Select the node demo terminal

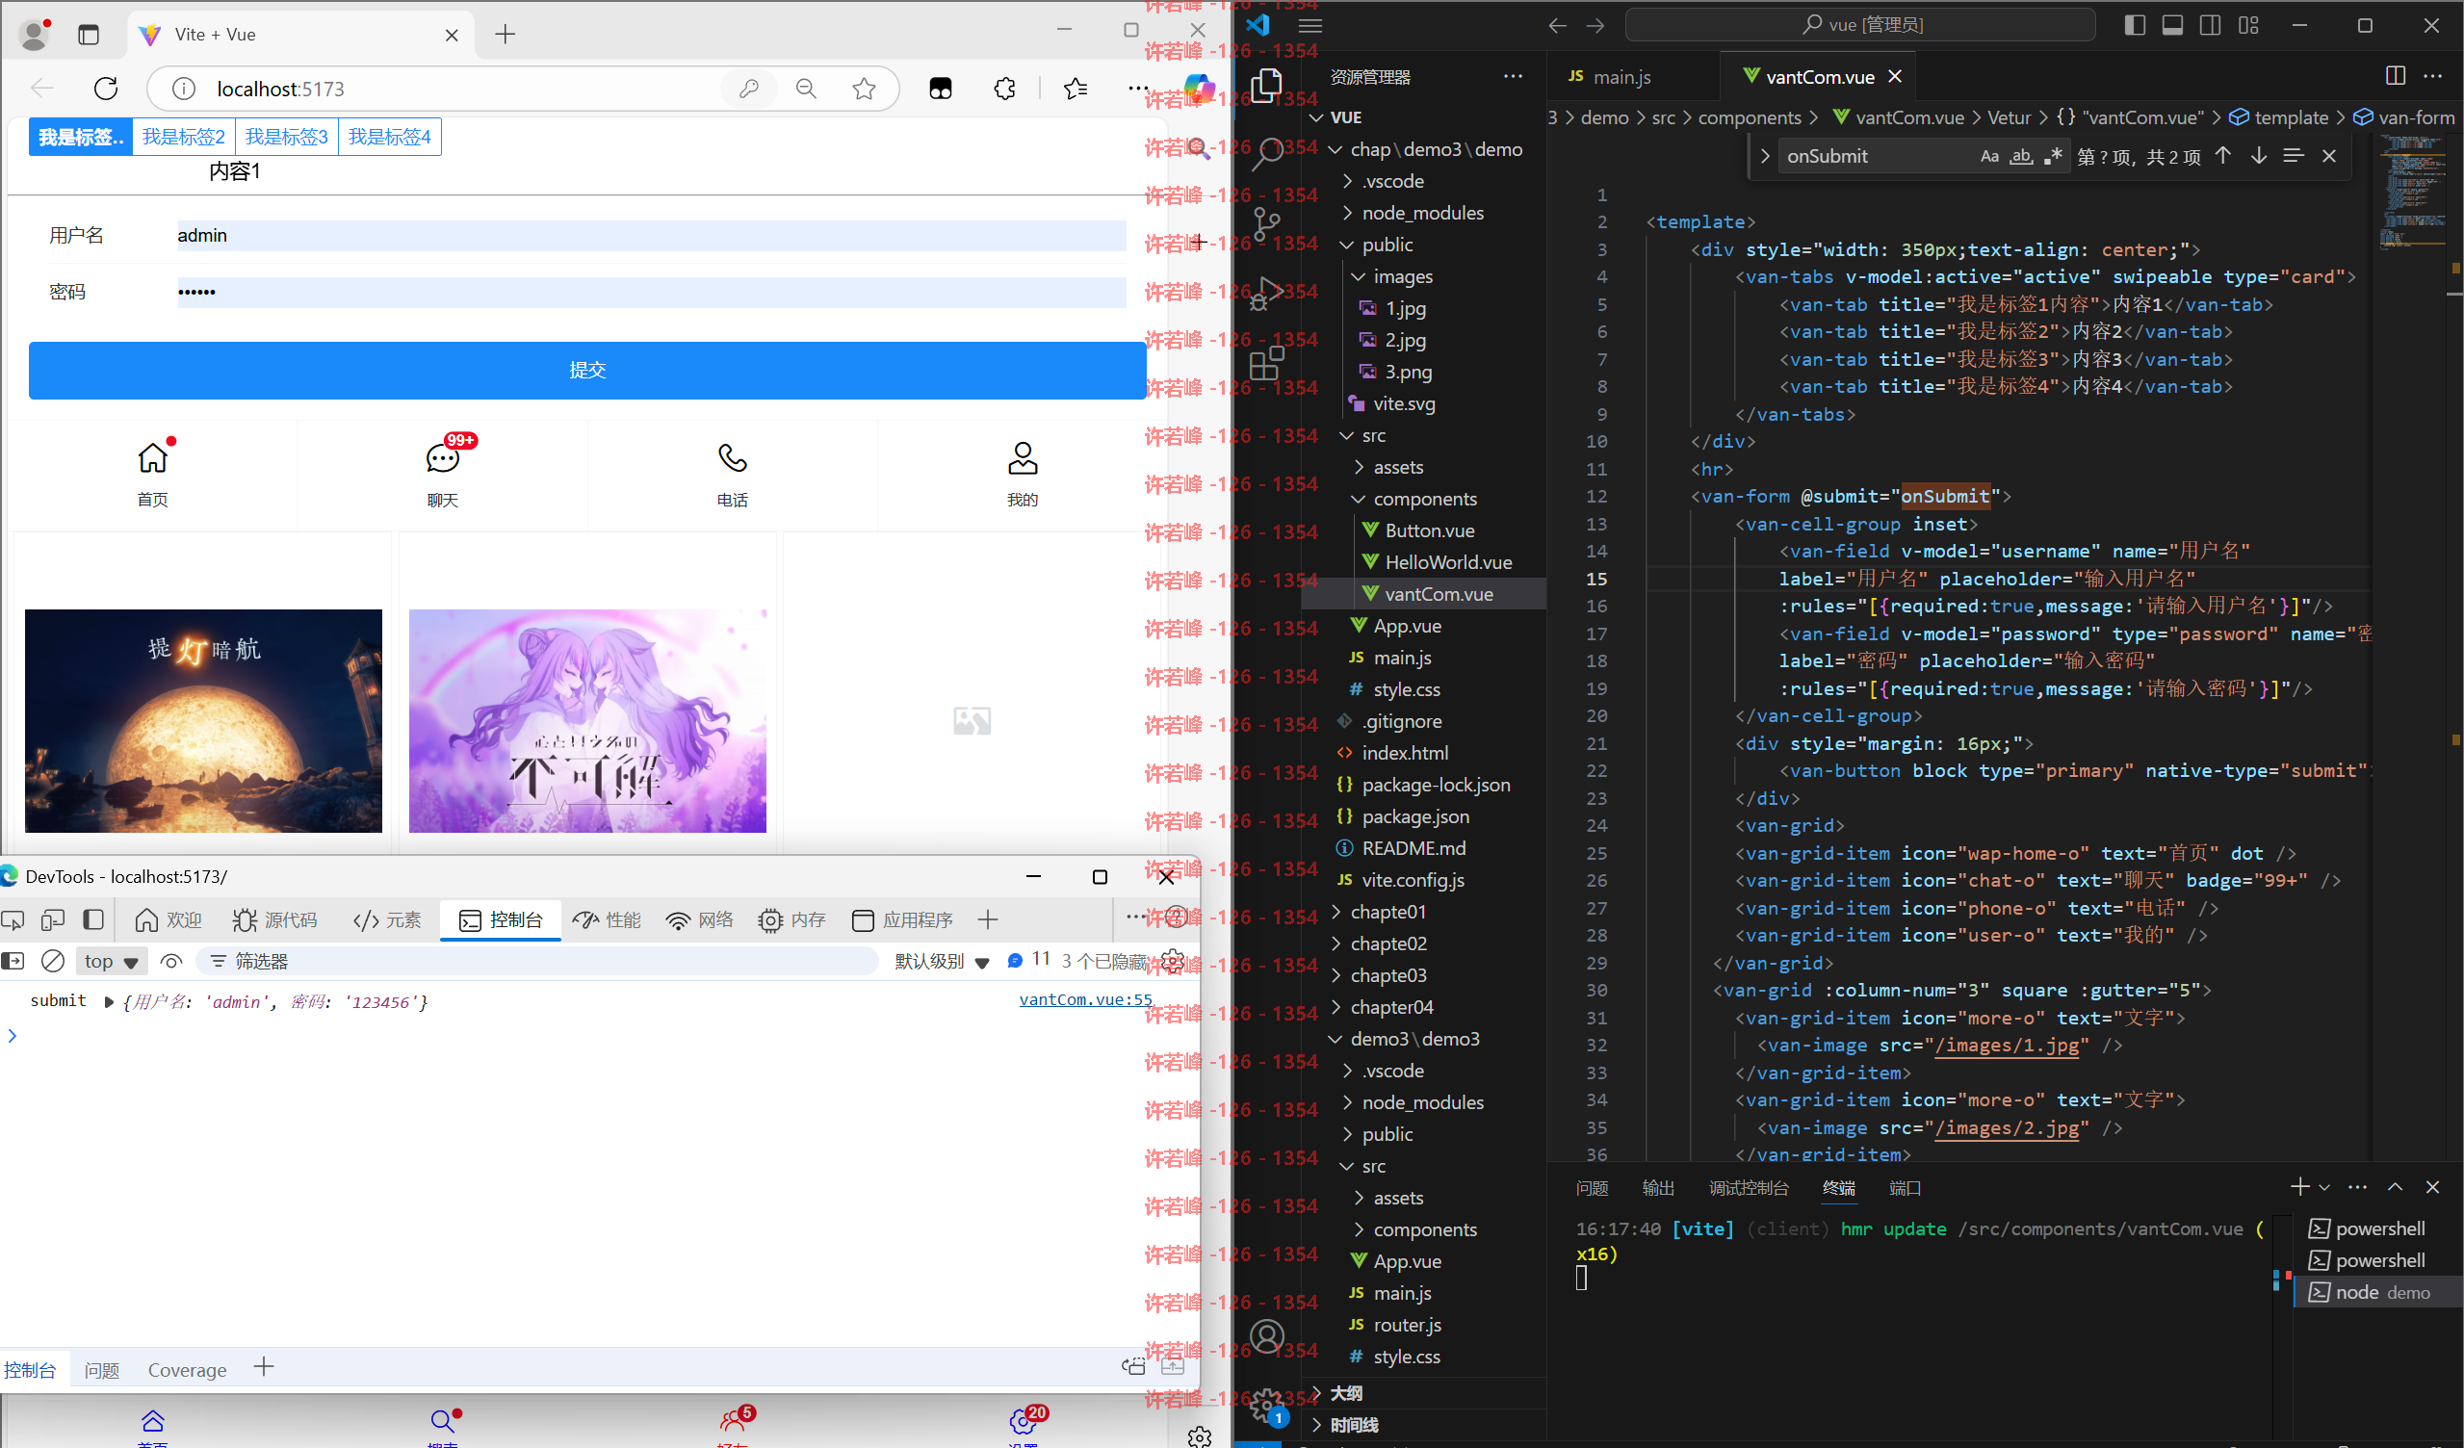[2376, 1293]
